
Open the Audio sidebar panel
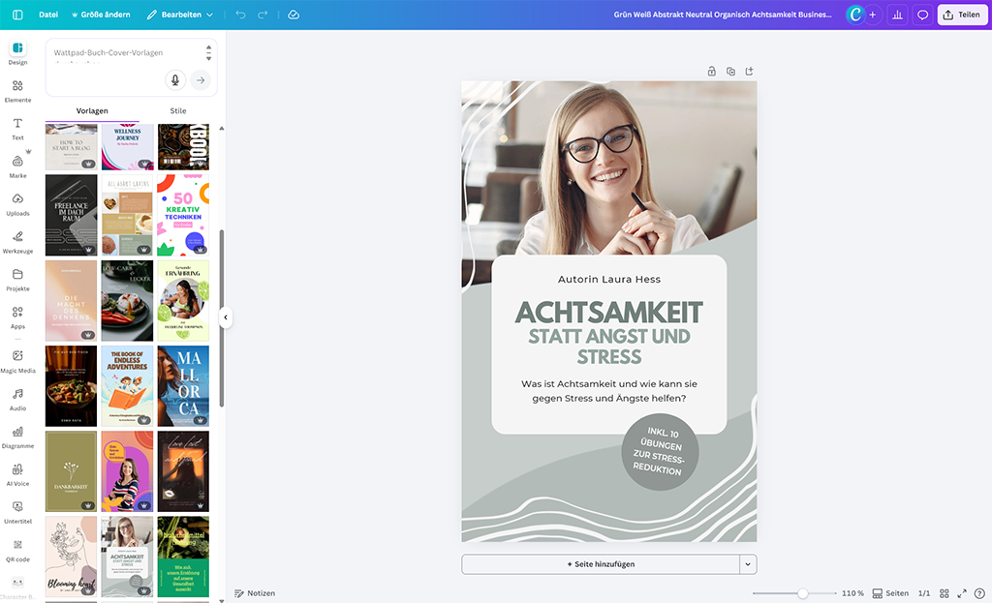click(x=17, y=400)
